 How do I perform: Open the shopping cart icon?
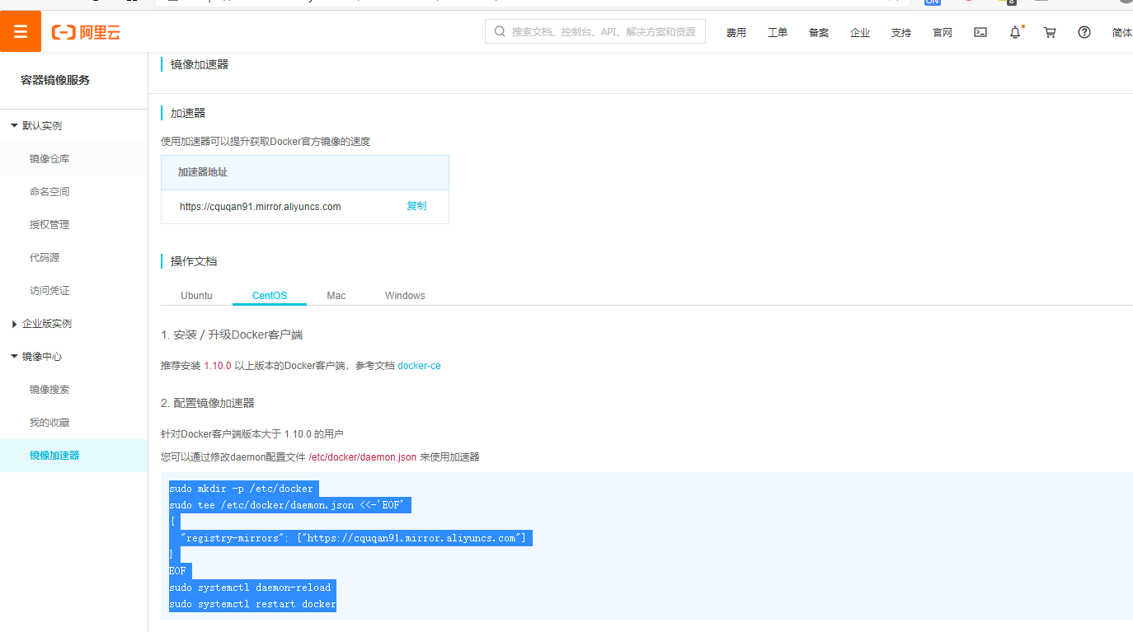point(1050,32)
